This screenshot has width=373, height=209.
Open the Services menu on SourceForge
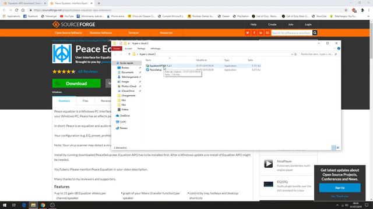(x=133, y=33)
